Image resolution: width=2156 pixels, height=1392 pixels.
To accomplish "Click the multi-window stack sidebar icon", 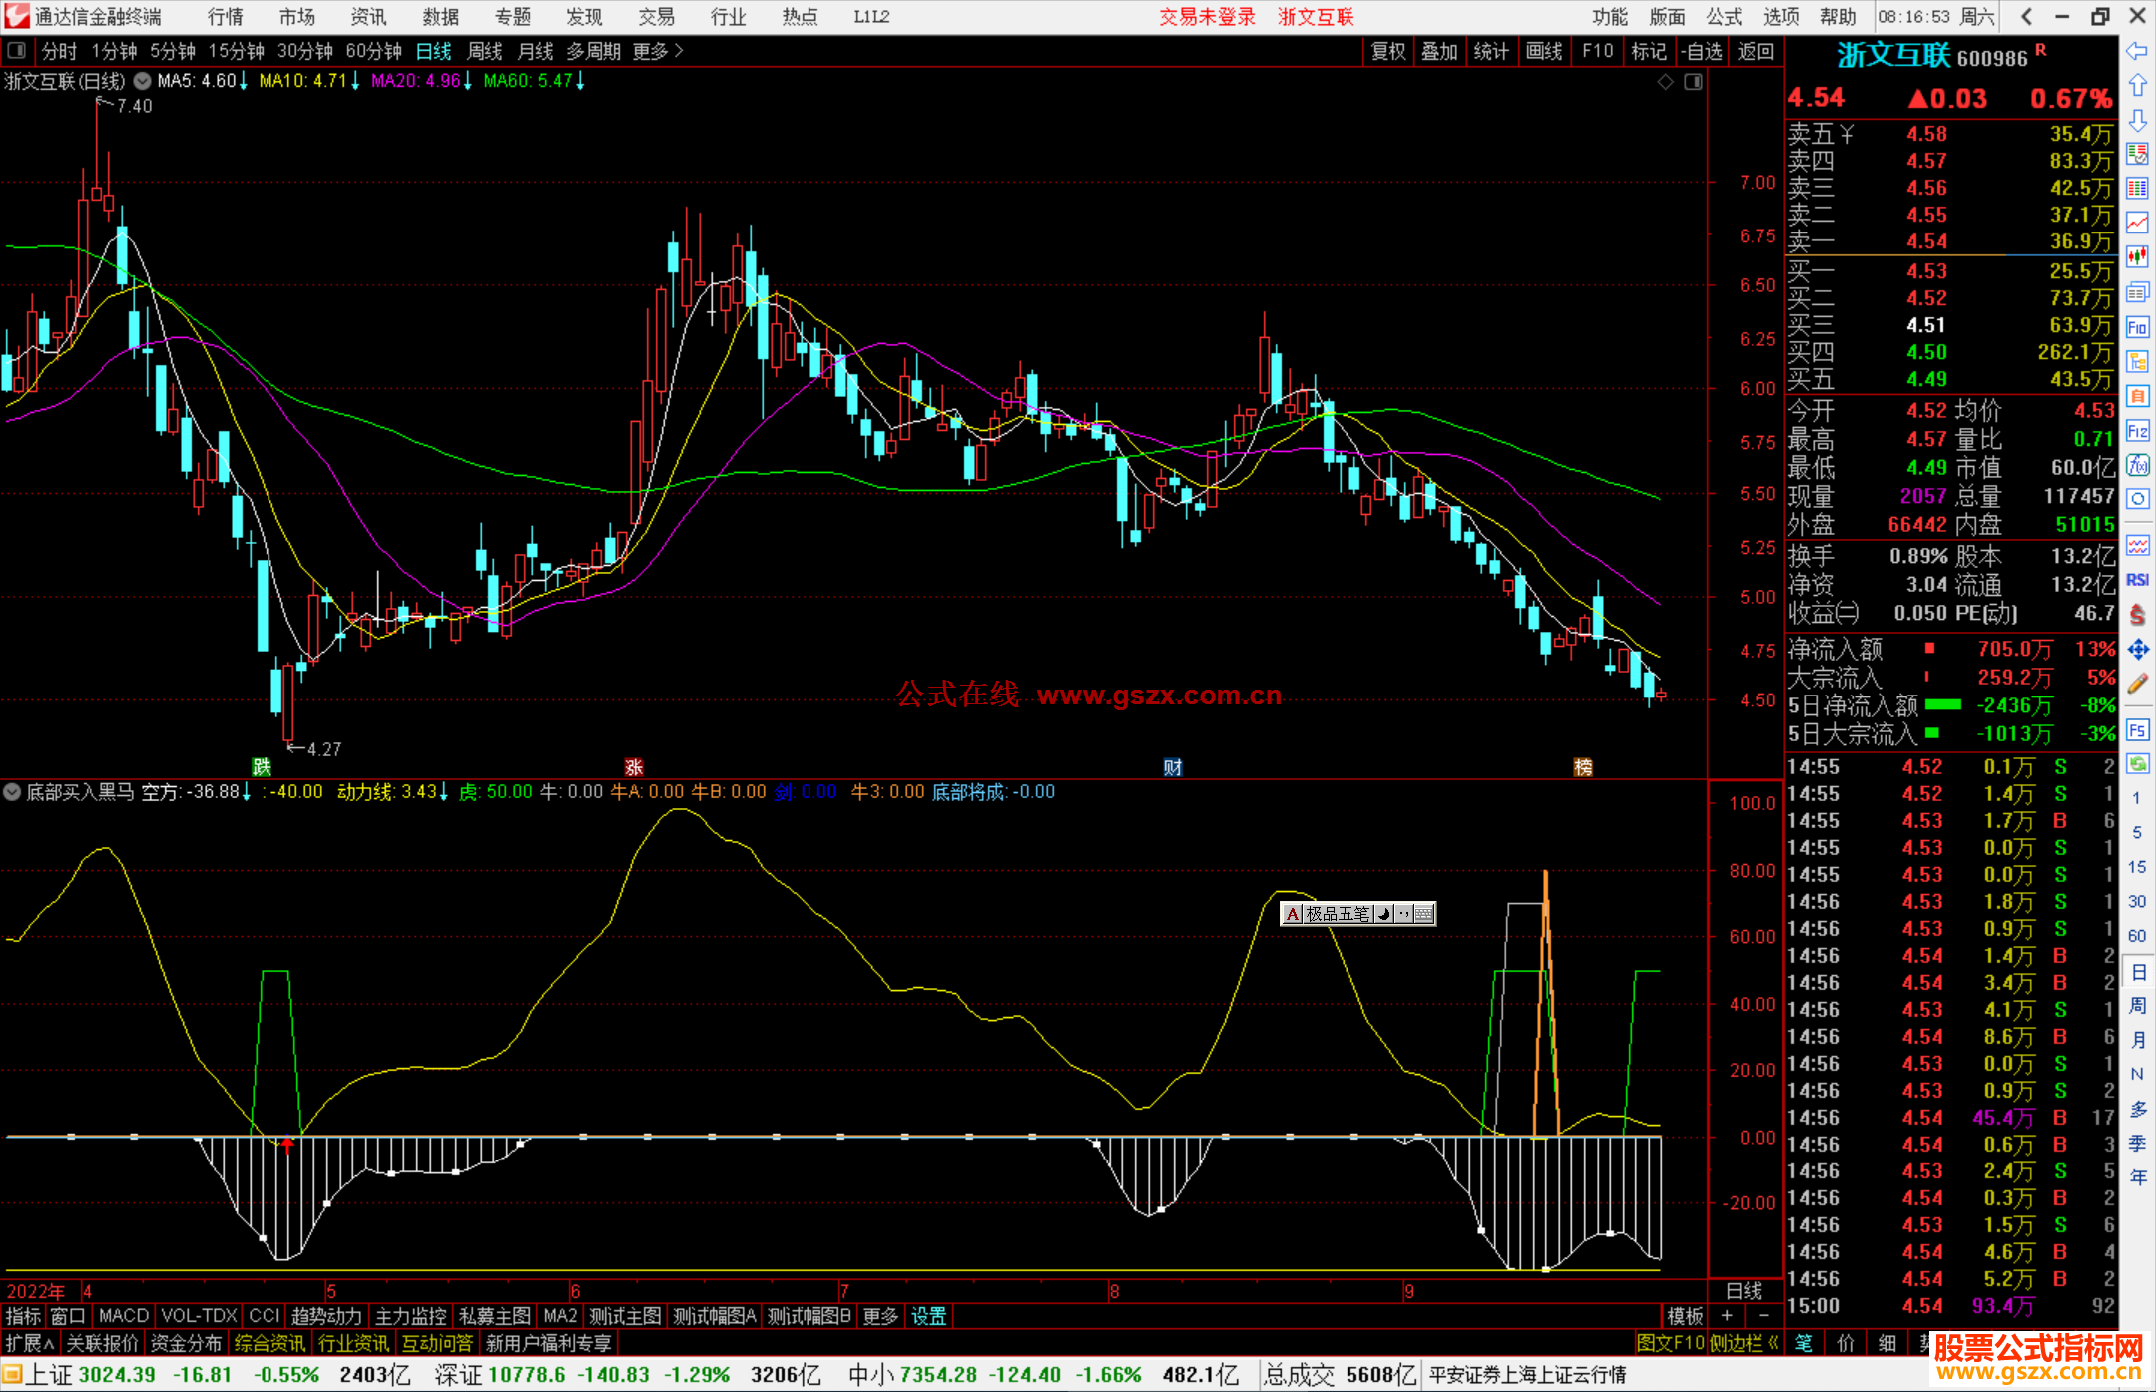I will [2137, 292].
